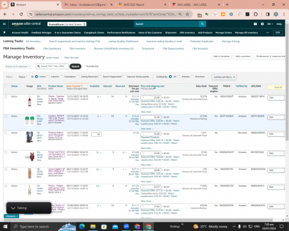The width and height of the screenshot is (289, 231).
Task: Select the Inactive status radio button
Action: [48, 77]
